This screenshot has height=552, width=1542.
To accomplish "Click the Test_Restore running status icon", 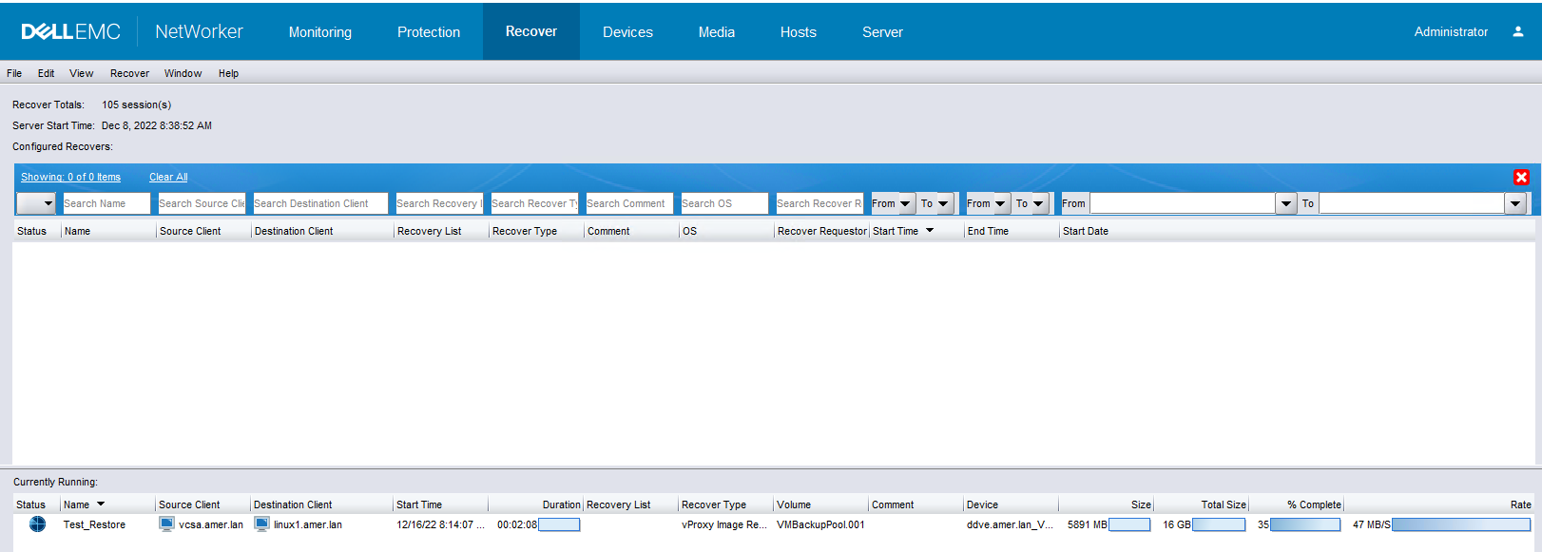I will click(37, 524).
